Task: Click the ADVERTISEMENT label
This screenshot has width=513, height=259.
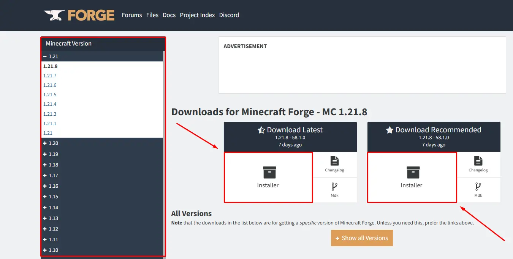Action: pos(245,46)
